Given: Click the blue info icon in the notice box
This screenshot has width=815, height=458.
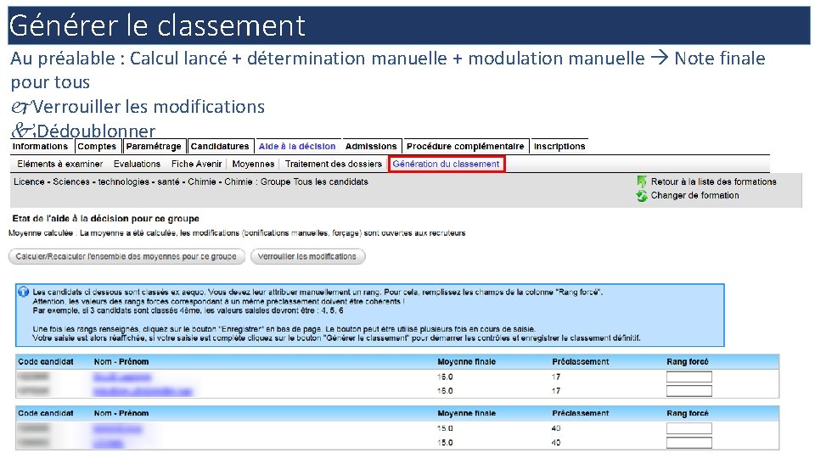Looking at the screenshot, I should point(24,292).
